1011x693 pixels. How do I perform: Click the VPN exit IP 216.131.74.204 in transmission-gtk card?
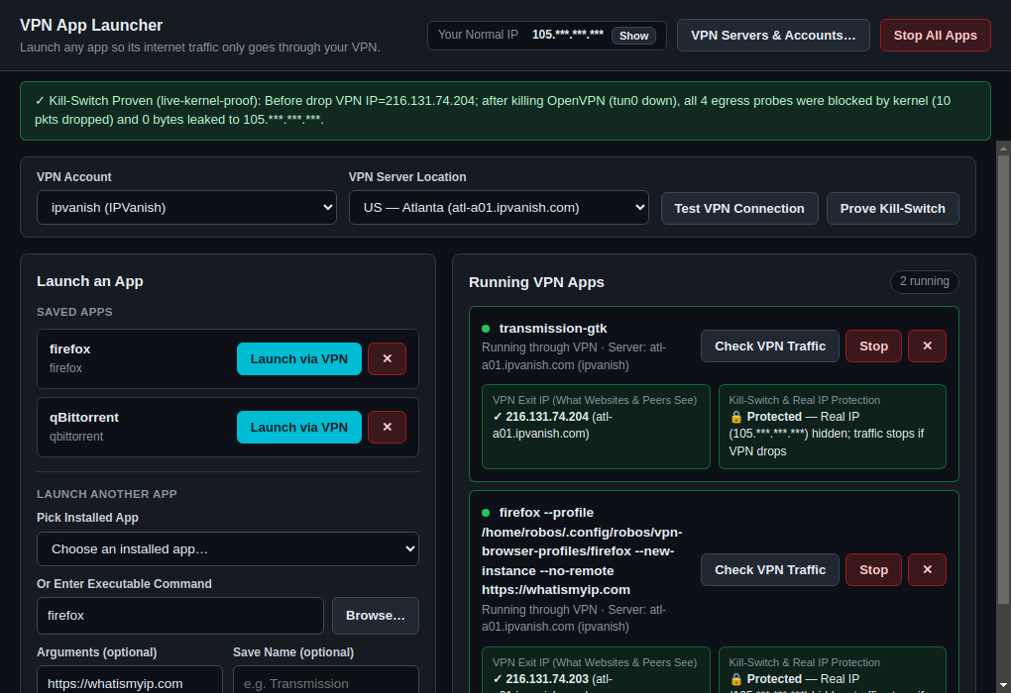point(547,417)
